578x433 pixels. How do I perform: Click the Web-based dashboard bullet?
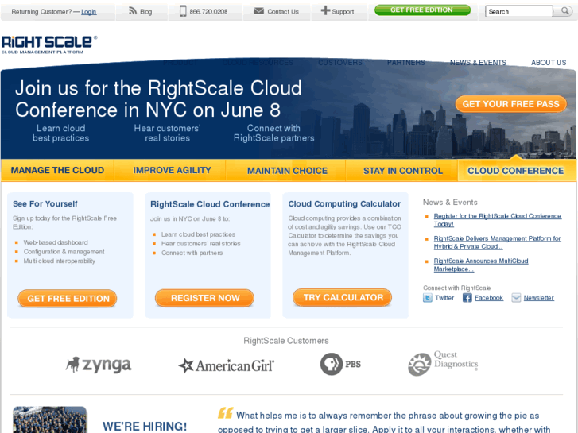tap(56, 242)
